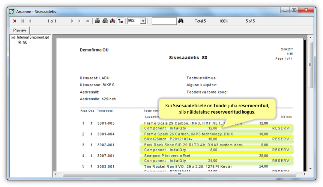Click the Üksusest: LADU field
323x187 pixels.
[x=95, y=78]
